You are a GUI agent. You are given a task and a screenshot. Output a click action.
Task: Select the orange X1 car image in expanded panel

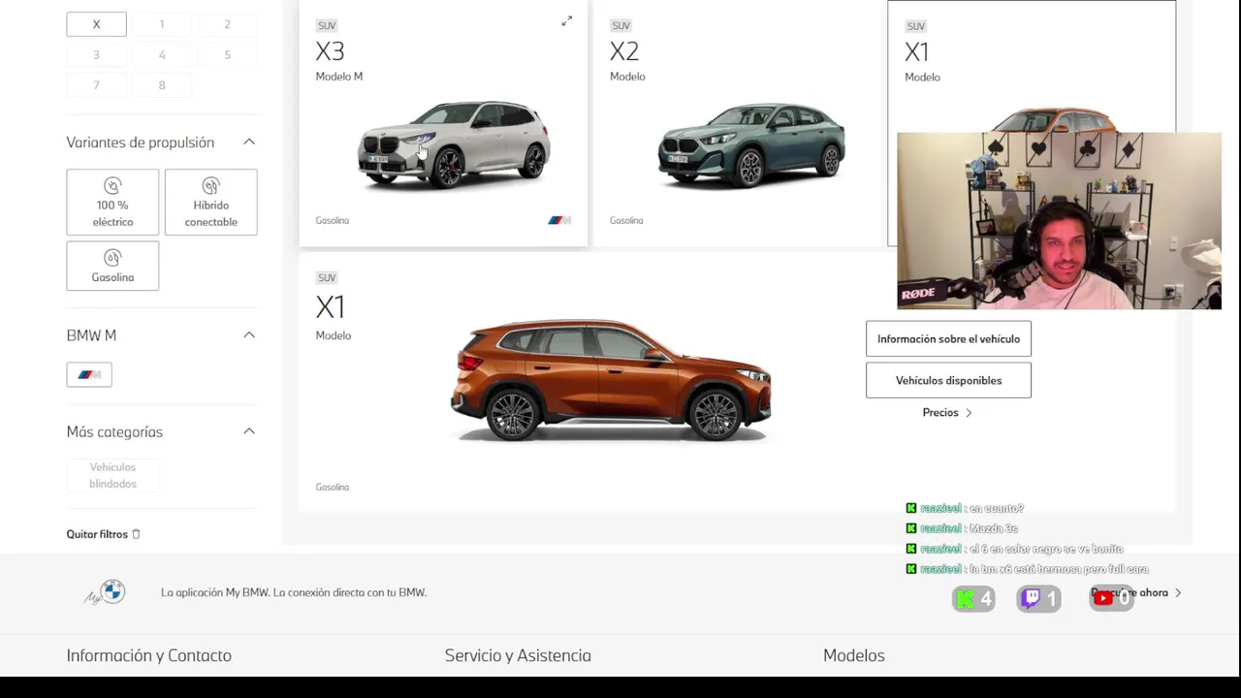click(611, 380)
